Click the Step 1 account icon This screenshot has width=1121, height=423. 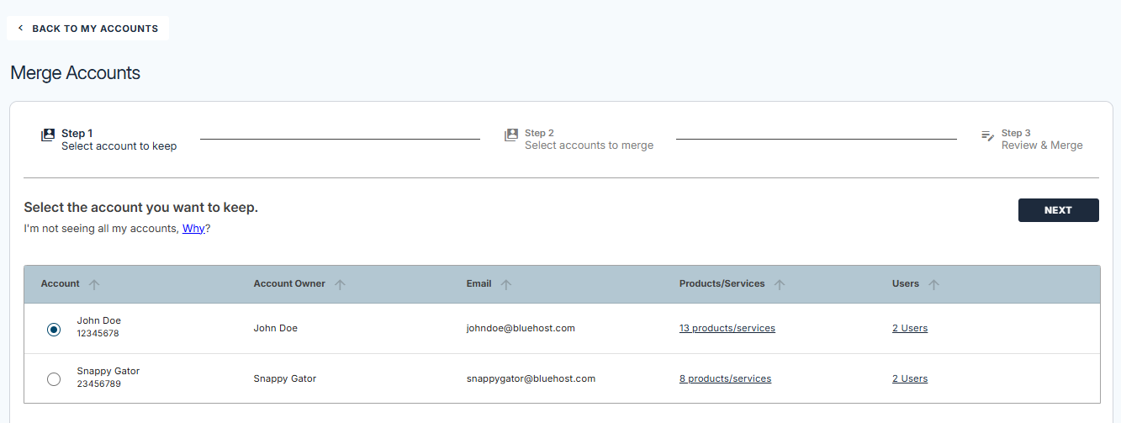[x=48, y=135]
